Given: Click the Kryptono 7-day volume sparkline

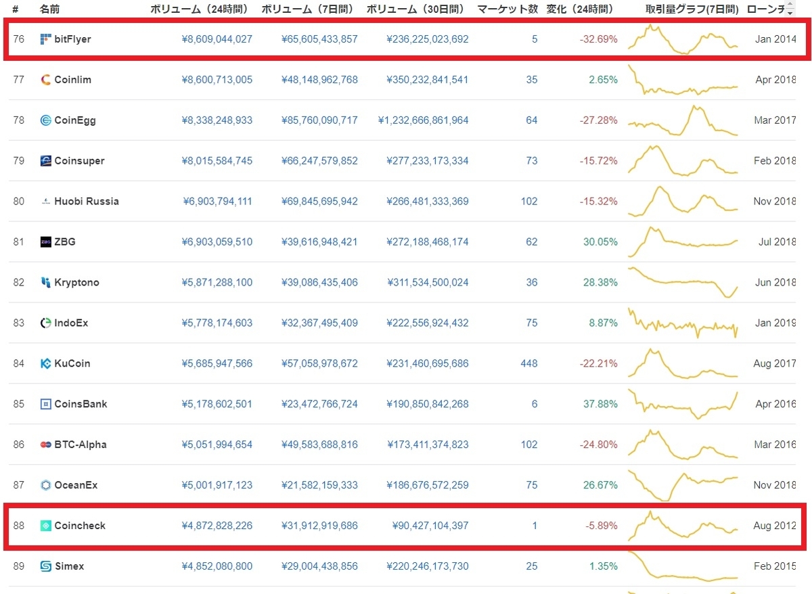Looking at the screenshot, I should coord(683,282).
